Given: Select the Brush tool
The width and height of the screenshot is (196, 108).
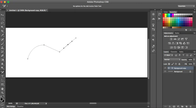Looking at the screenshot, I should pos(2,44).
